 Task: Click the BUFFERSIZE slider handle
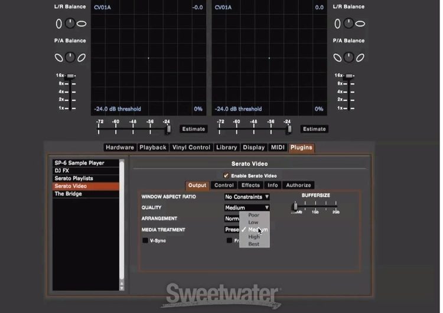pos(295,206)
